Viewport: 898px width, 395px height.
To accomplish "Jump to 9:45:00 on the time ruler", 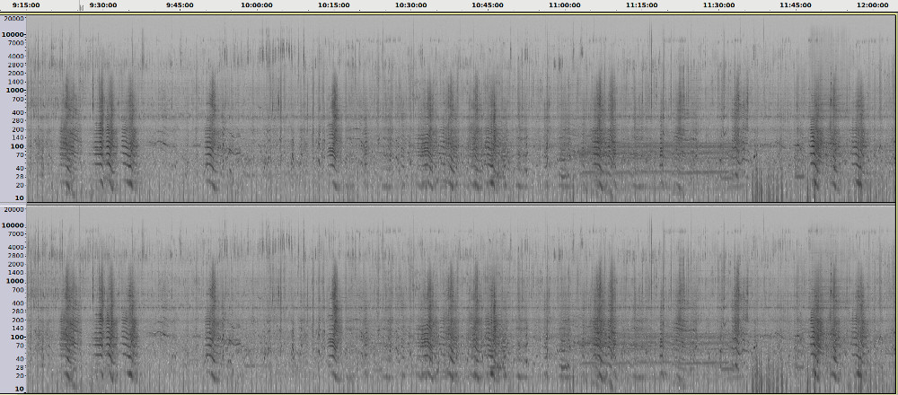I will point(180,4).
